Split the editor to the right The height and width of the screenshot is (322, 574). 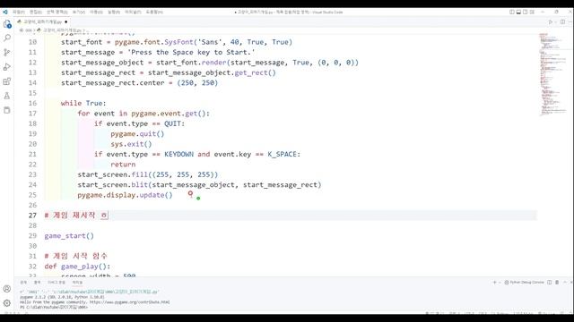pos(562,21)
